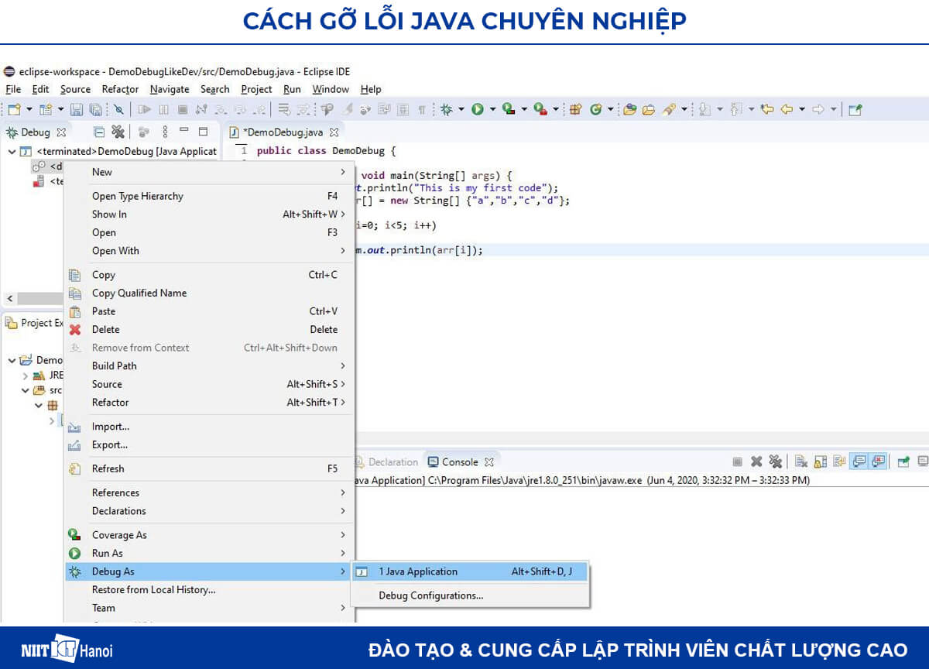The width and height of the screenshot is (929, 669).
Task: Toggle Show Console When Standard Out Changes
Action: click(859, 461)
